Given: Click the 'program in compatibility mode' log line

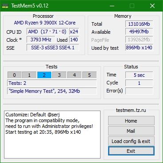Looking at the screenshot, I should (x=43, y=120).
